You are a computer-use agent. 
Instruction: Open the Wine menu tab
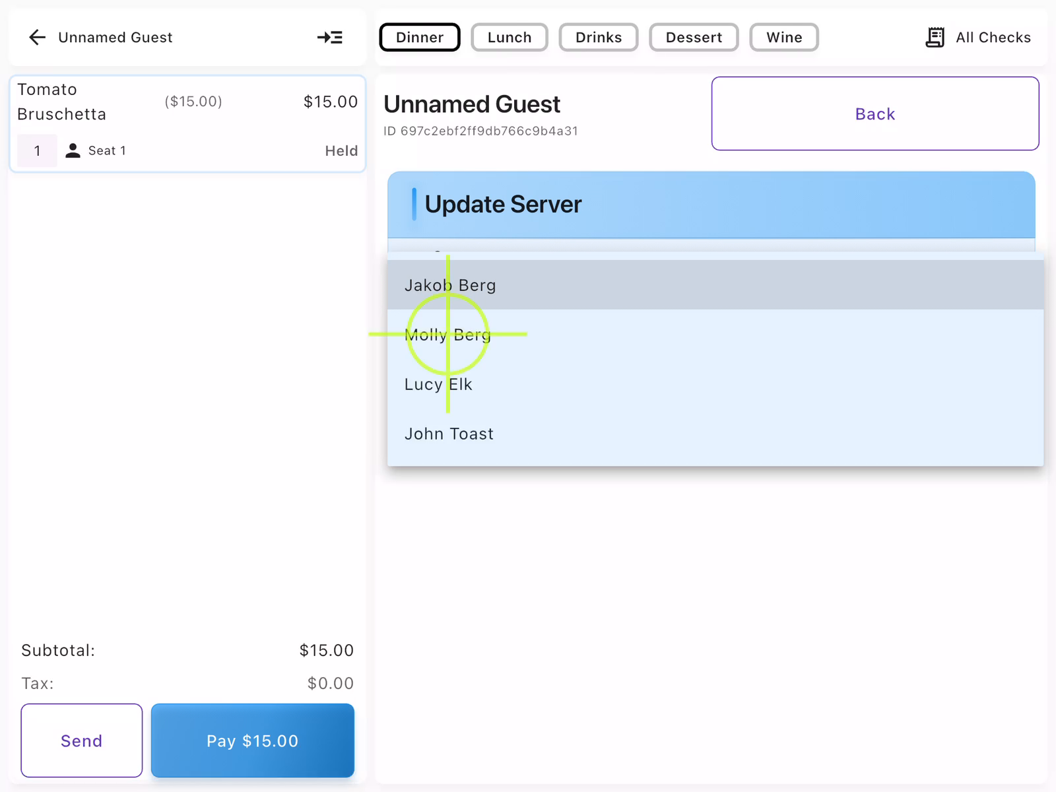pyautogui.click(x=783, y=37)
